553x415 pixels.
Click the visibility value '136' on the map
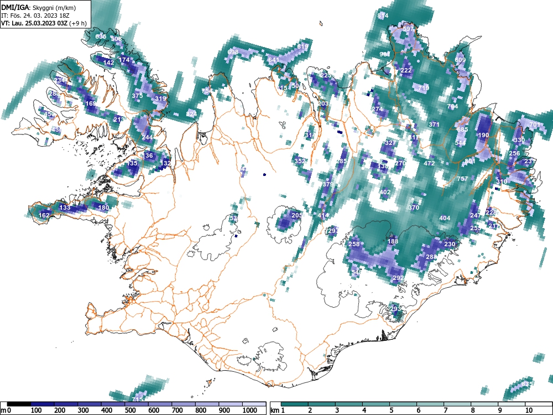point(148,155)
